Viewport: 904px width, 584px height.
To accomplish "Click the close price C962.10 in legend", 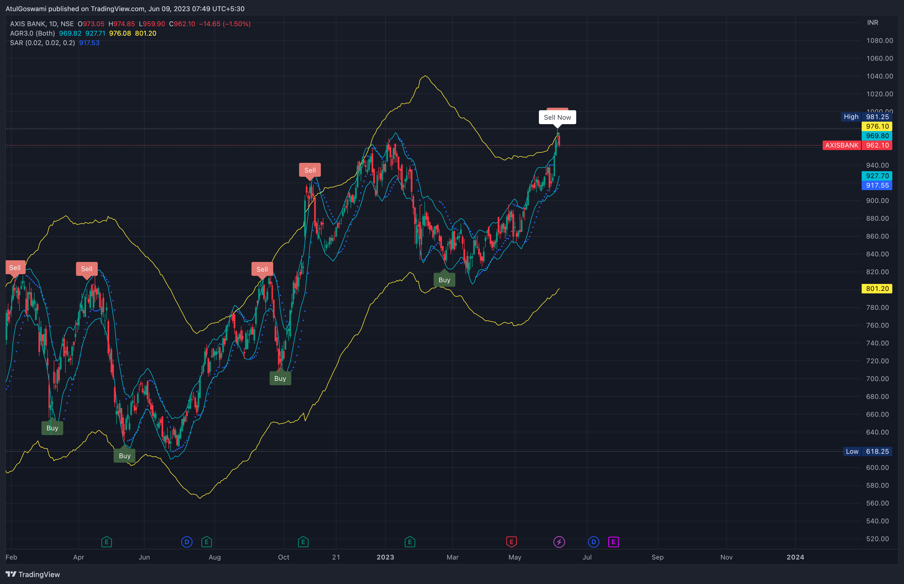I will pos(182,24).
